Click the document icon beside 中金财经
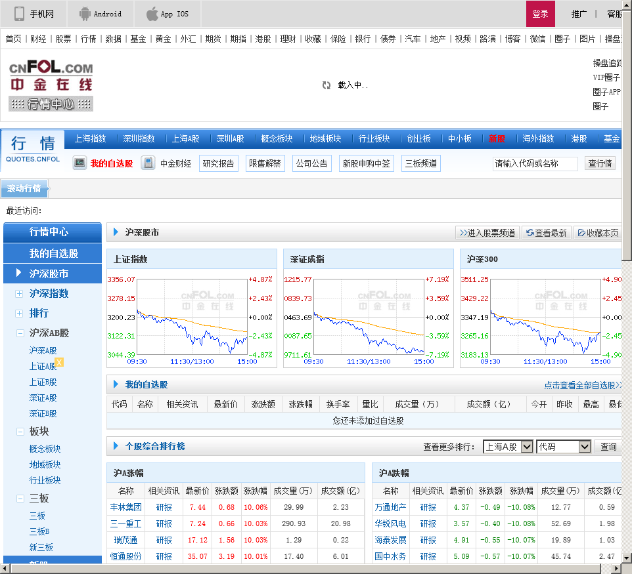 (148, 163)
